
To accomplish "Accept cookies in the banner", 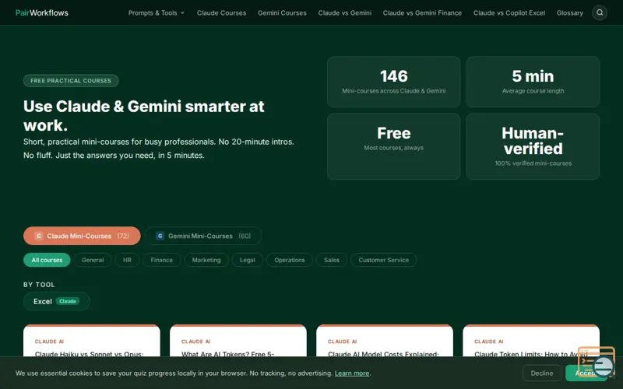I will pyautogui.click(x=586, y=373).
